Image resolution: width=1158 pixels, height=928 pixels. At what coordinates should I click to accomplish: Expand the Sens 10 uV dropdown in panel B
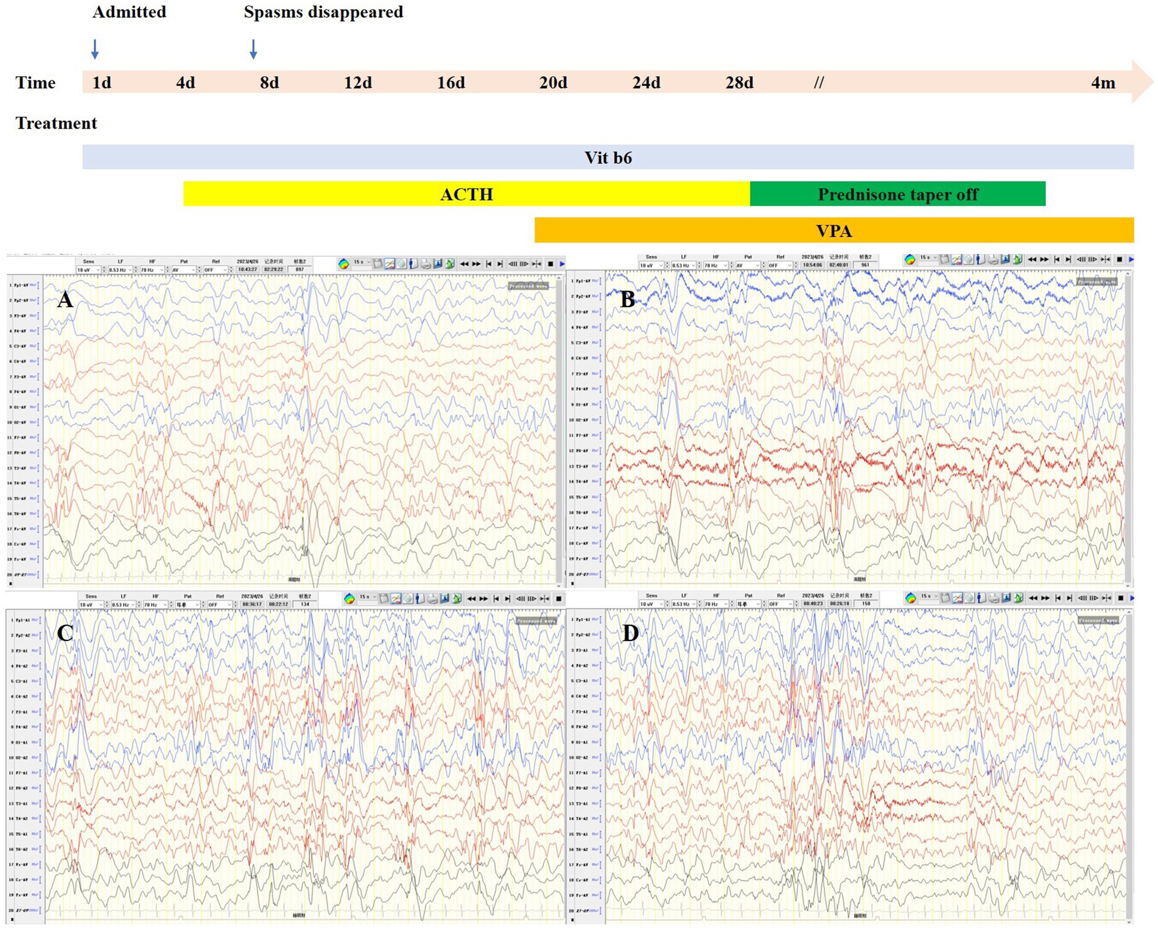click(x=661, y=265)
